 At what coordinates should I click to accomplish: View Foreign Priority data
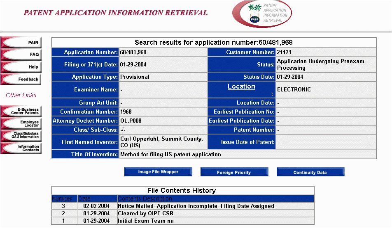click(x=234, y=173)
